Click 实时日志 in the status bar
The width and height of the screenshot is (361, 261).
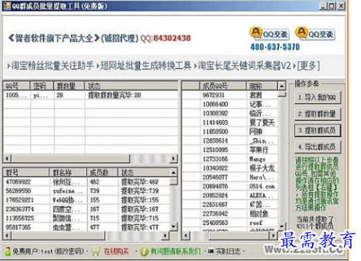click(x=228, y=251)
